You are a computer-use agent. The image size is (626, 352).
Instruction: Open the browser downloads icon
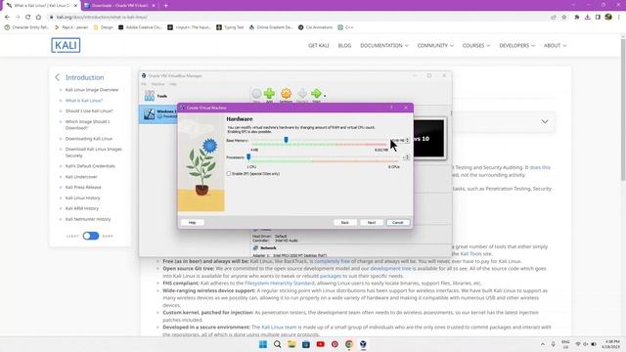pos(587,18)
